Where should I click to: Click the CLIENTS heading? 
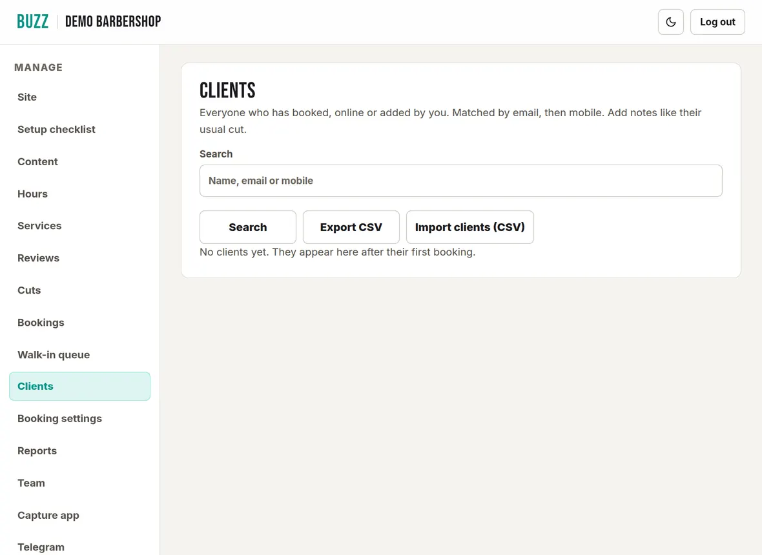(x=227, y=90)
